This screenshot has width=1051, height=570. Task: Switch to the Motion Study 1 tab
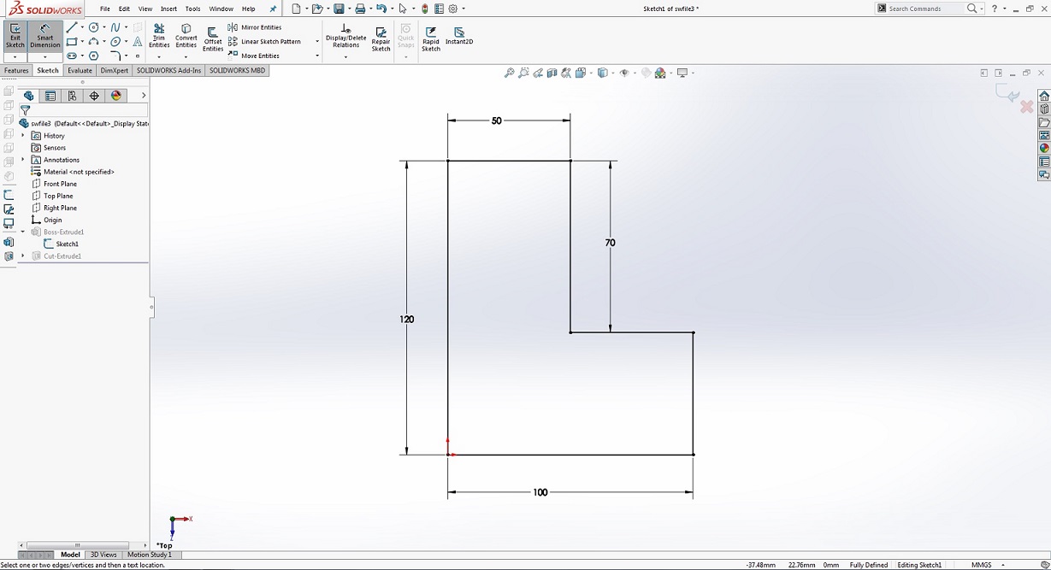[x=150, y=555]
